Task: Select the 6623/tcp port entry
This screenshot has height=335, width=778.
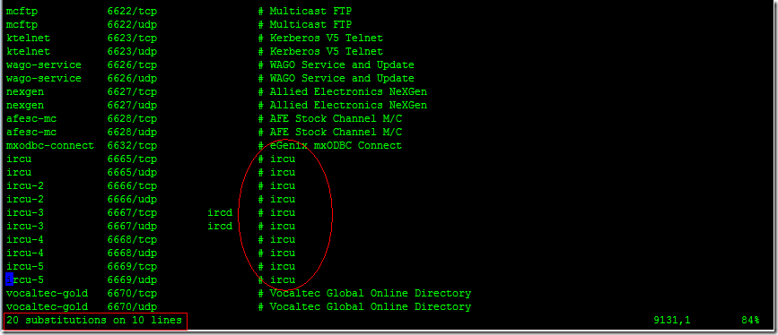Action: tap(132, 39)
